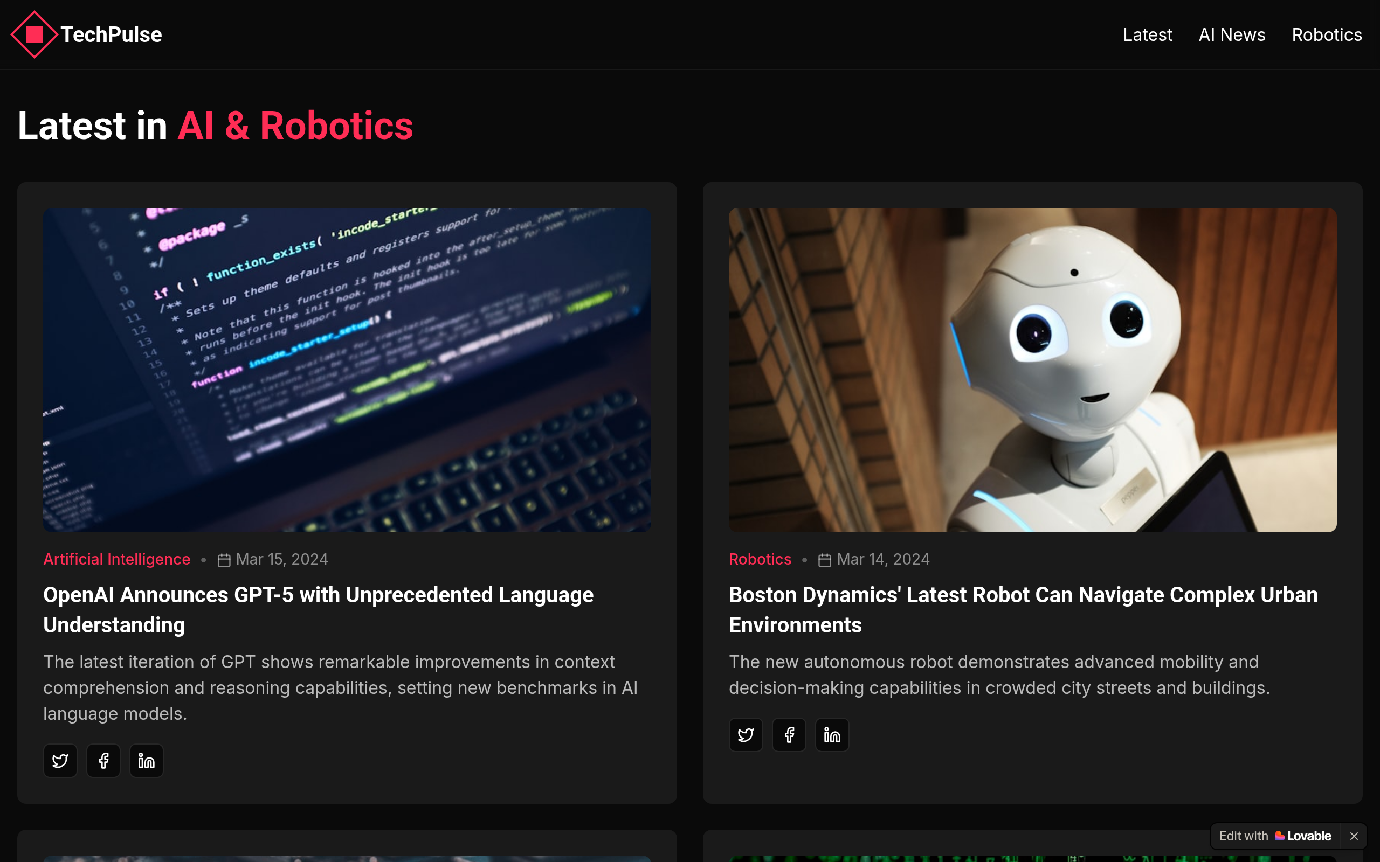Click the GPT-5 article summary paragraph
1380x862 pixels.
click(x=341, y=687)
